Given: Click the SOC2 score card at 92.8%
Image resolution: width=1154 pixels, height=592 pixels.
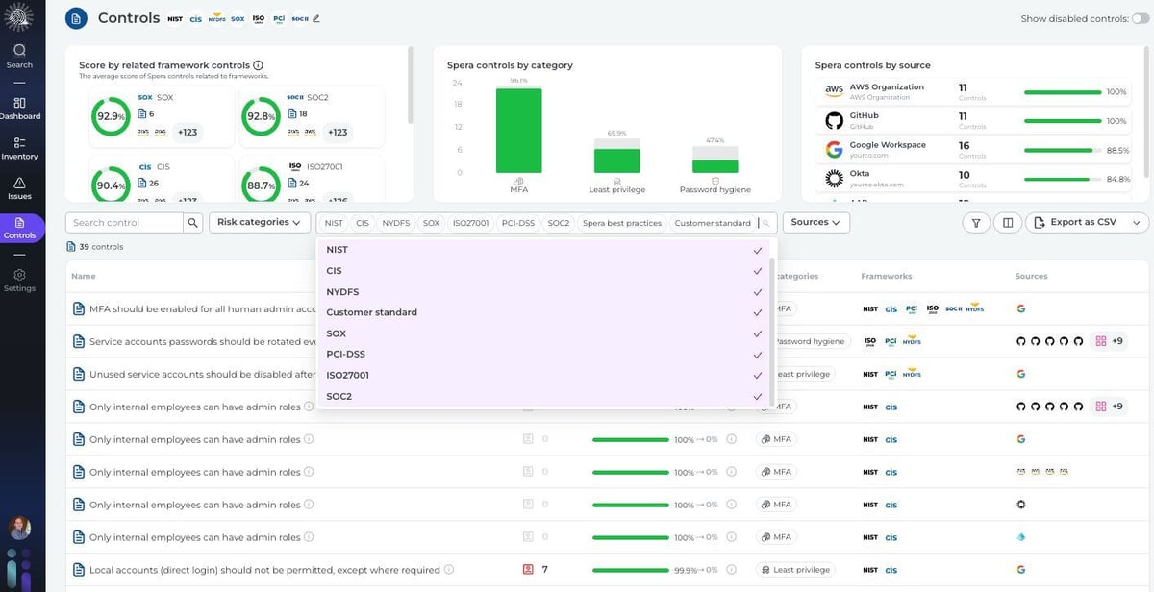Looking at the screenshot, I should 312,116.
